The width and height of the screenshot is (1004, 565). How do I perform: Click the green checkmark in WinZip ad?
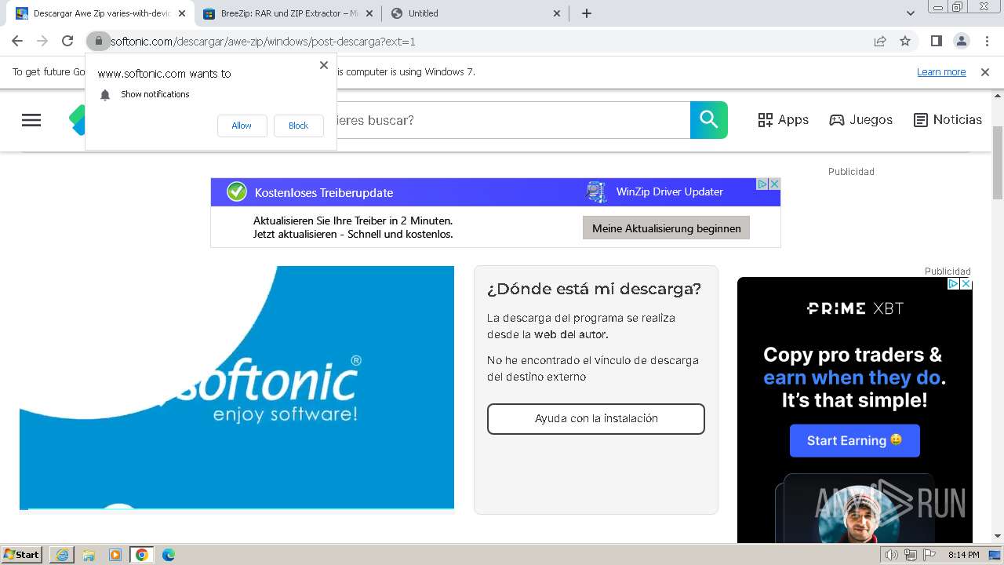click(237, 191)
